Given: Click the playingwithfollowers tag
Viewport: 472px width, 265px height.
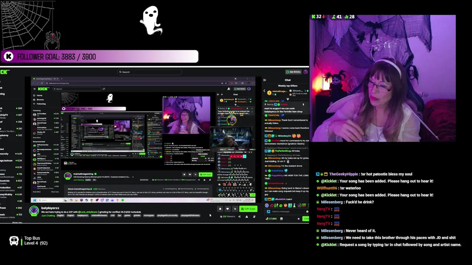Looking at the screenshot, I should [190, 216].
